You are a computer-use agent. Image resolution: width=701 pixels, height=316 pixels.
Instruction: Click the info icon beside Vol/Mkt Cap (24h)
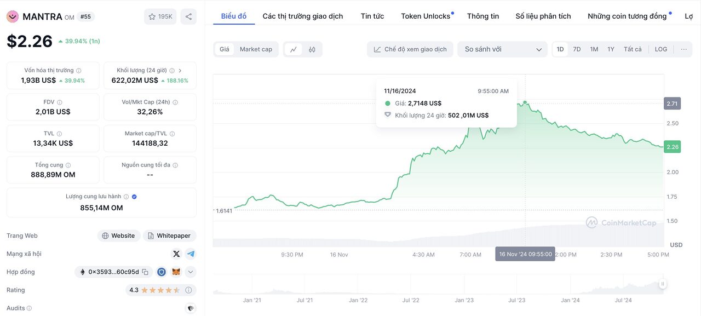[175, 102]
